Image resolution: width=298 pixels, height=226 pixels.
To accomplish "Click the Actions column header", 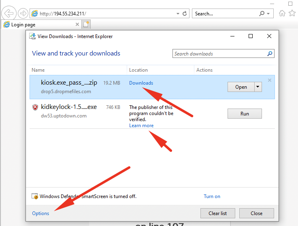I will tap(204, 70).
